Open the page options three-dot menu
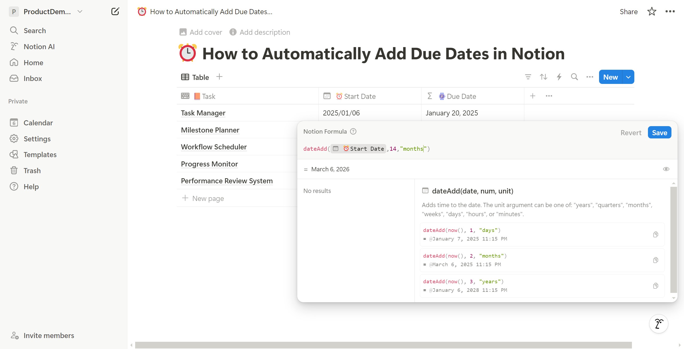 point(670,11)
